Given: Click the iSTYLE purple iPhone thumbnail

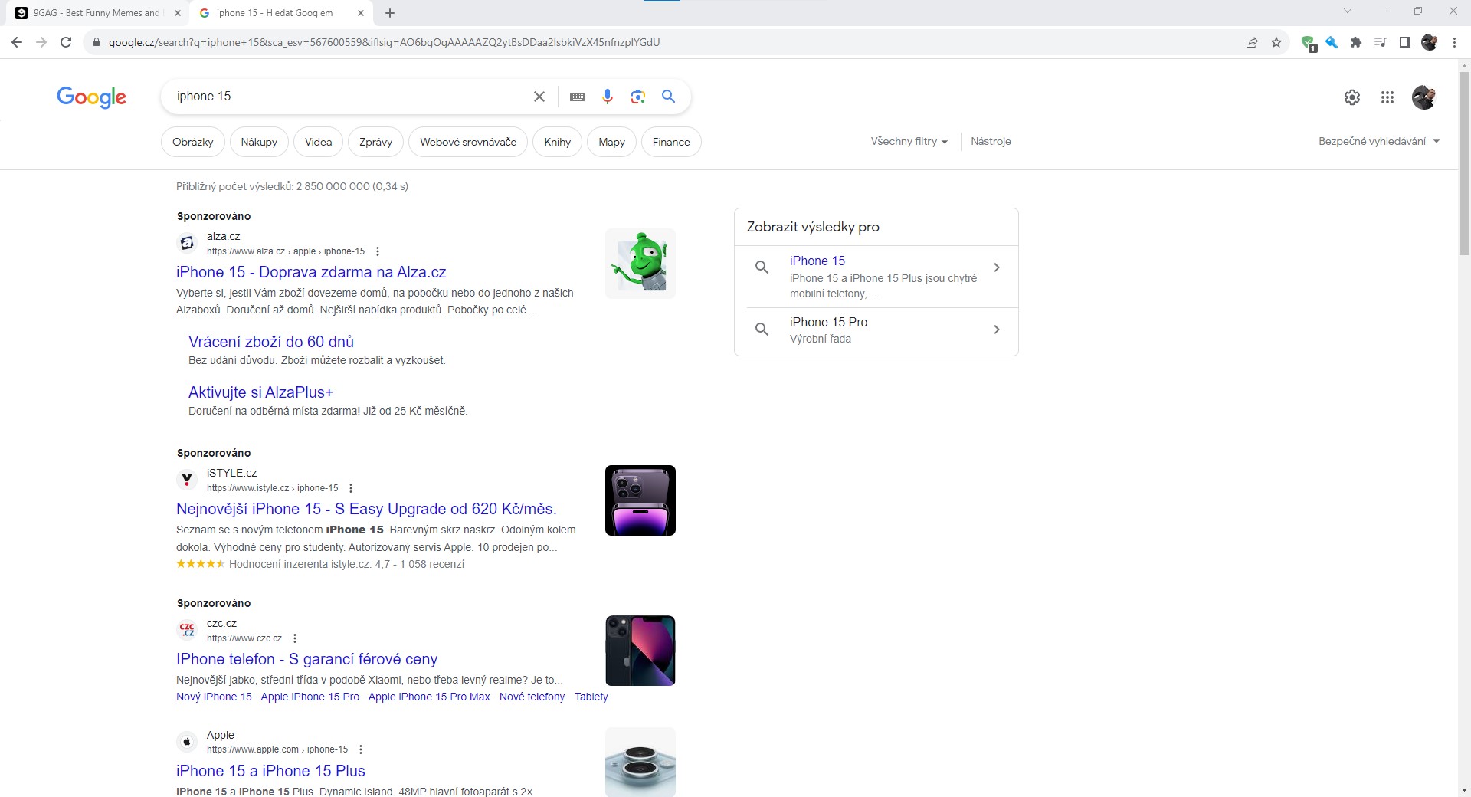Looking at the screenshot, I should tap(640, 500).
